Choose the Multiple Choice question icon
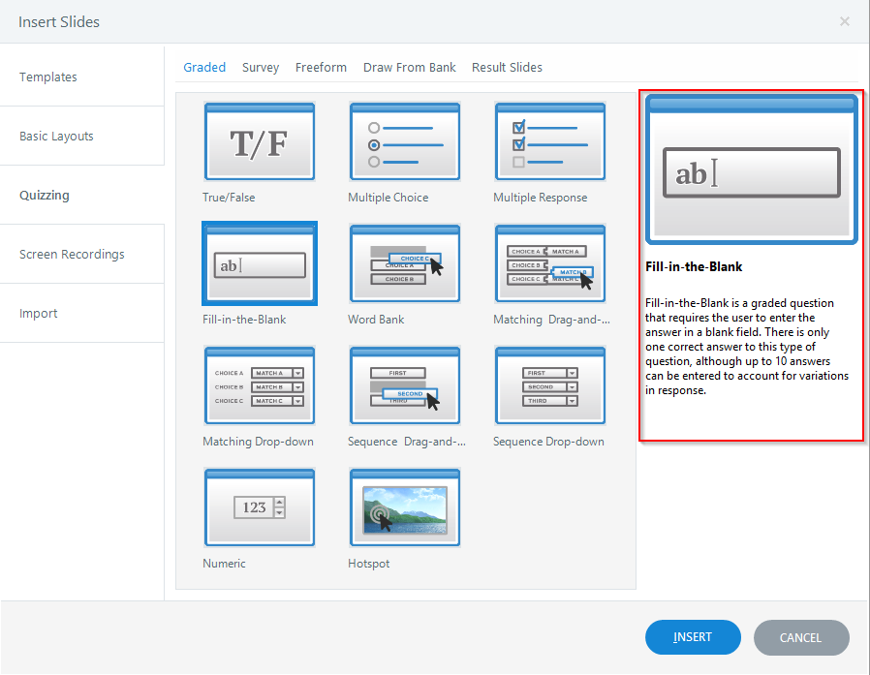The height and width of the screenshot is (675, 870). pos(405,141)
